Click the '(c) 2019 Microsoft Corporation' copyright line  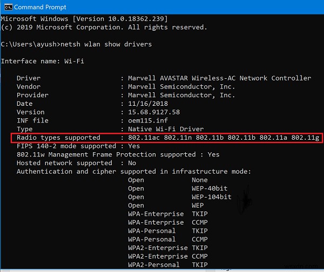(x=104, y=28)
